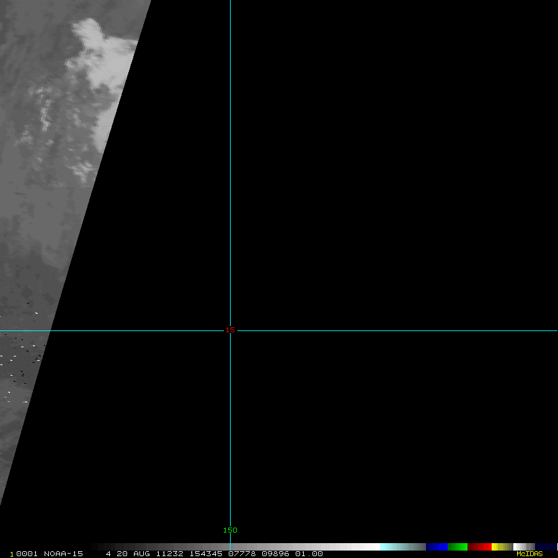Select the red segment of the color bar
558x558 pixels.
[479, 547]
